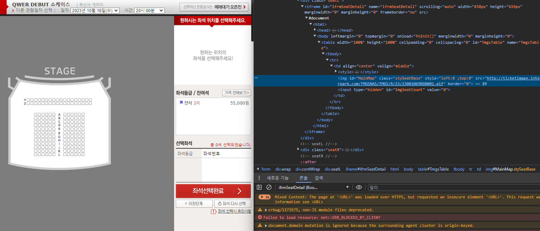The height and width of the screenshot is (231, 540).
Task: Open the ifrmSeatDetail context dropdown
Action: 313,187
